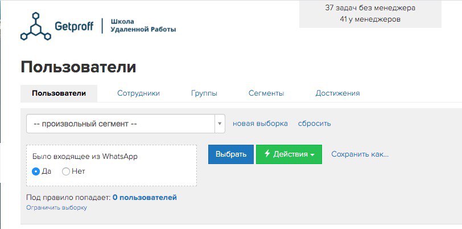Click the segment selector dropdown arrow
The width and height of the screenshot is (462, 229).
pyautogui.click(x=220, y=124)
